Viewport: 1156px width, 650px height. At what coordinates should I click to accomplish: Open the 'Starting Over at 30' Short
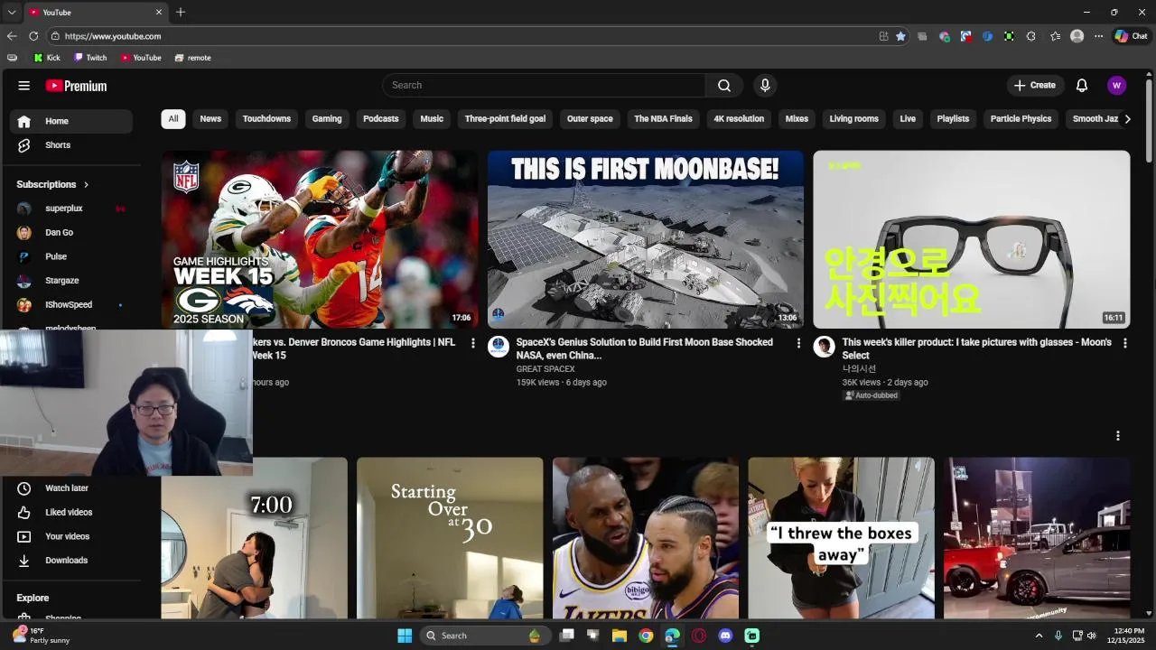pos(450,538)
